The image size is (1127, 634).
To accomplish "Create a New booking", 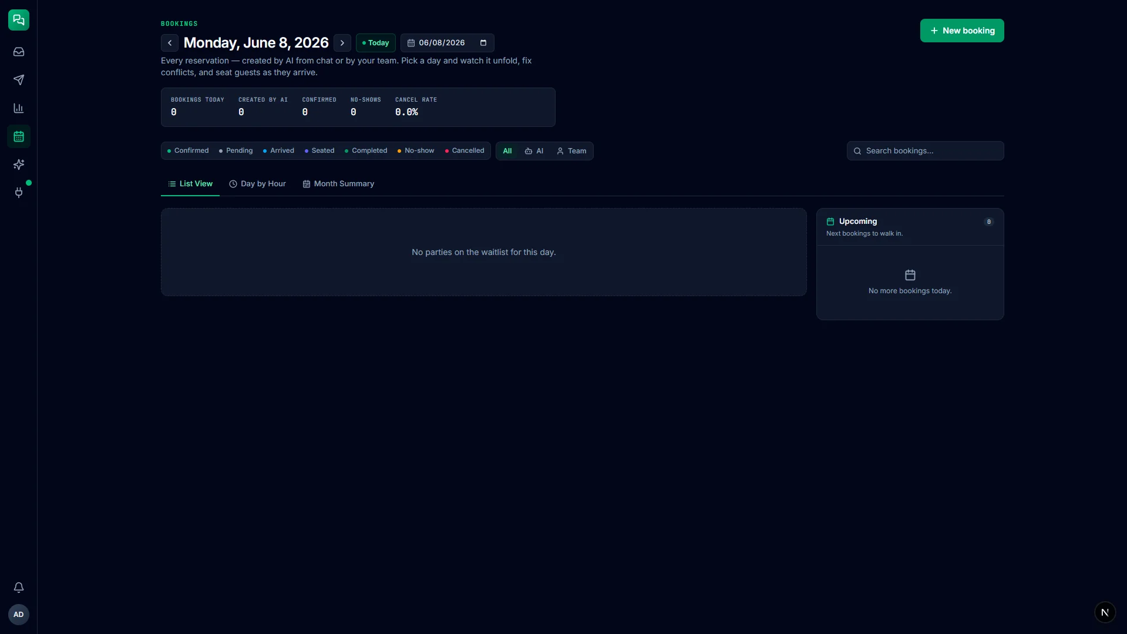I will 962,31.
